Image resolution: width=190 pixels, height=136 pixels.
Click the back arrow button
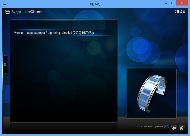click(174, 128)
